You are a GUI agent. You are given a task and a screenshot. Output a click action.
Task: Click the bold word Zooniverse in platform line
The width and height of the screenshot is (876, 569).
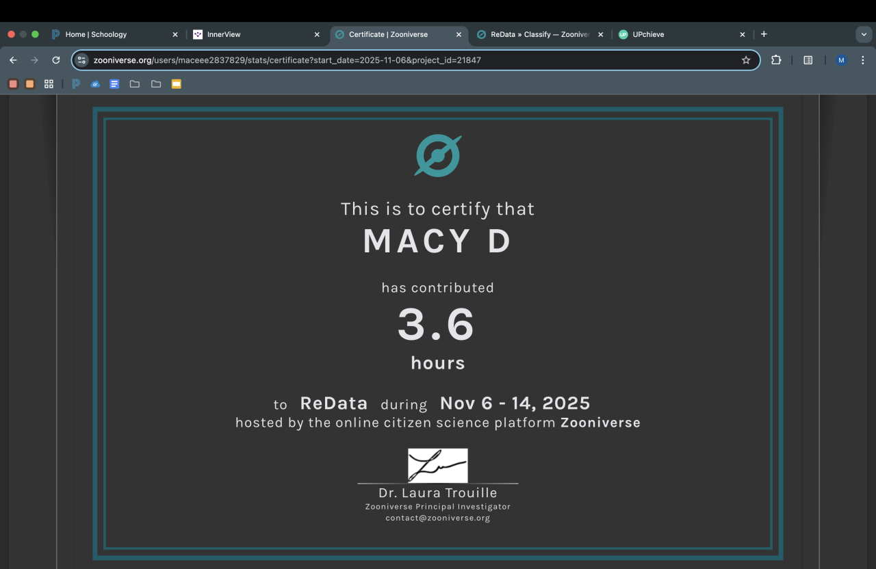(601, 423)
